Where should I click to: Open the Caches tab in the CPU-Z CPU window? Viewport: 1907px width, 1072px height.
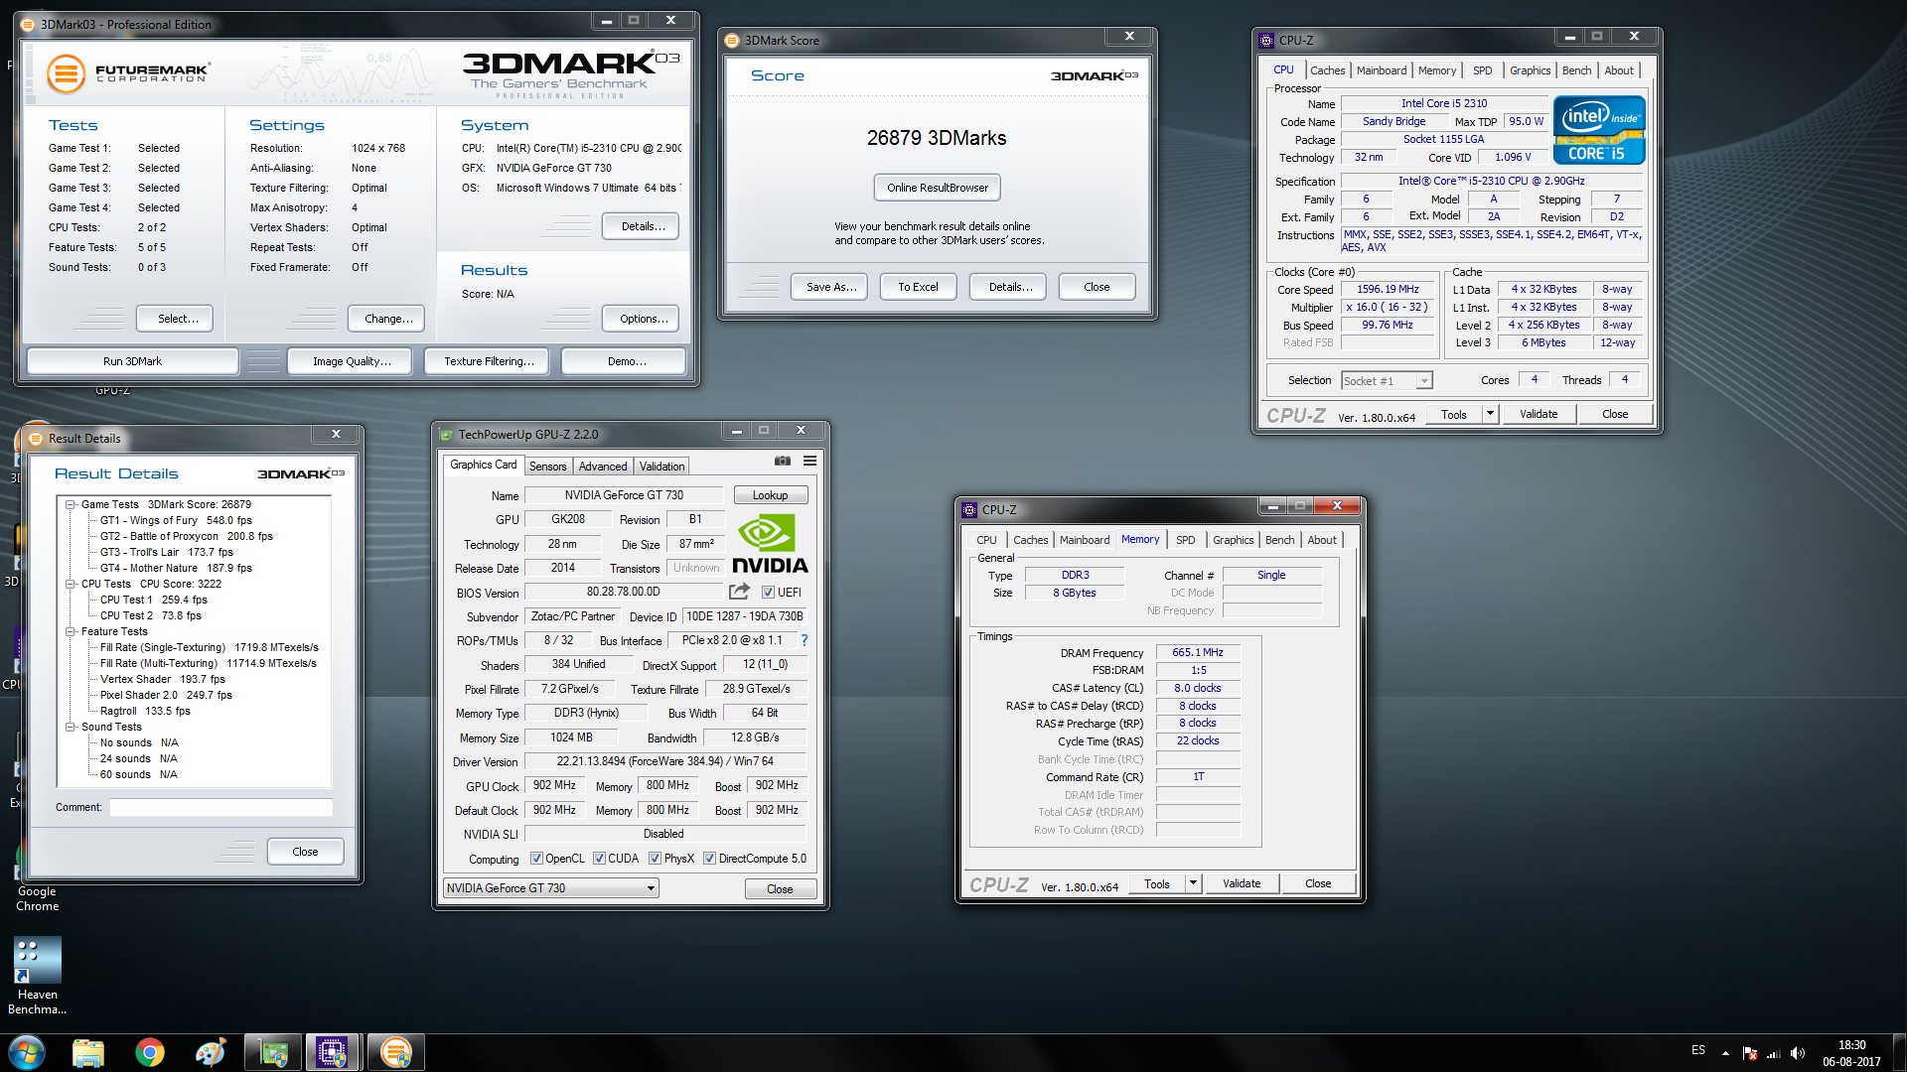tap(1327, 70)
